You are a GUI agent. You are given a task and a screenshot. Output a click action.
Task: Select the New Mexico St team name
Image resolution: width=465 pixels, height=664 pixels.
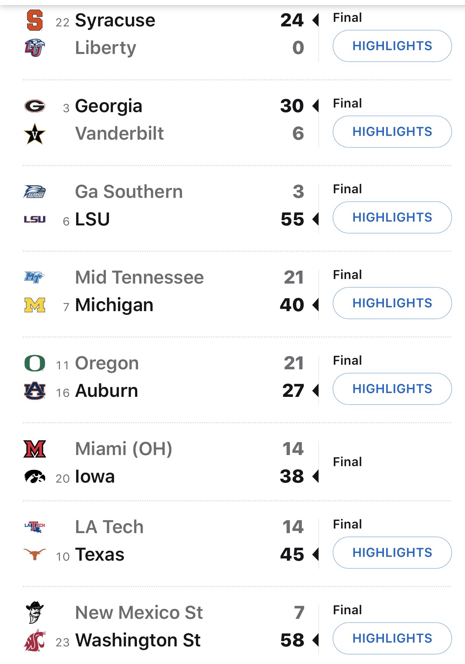pos(139,613)
